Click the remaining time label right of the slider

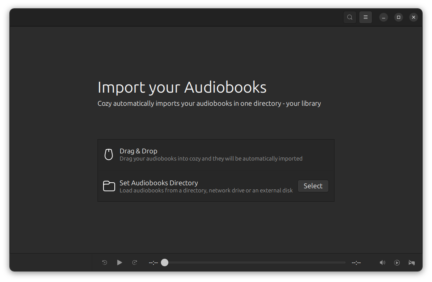tap(356, 263)
